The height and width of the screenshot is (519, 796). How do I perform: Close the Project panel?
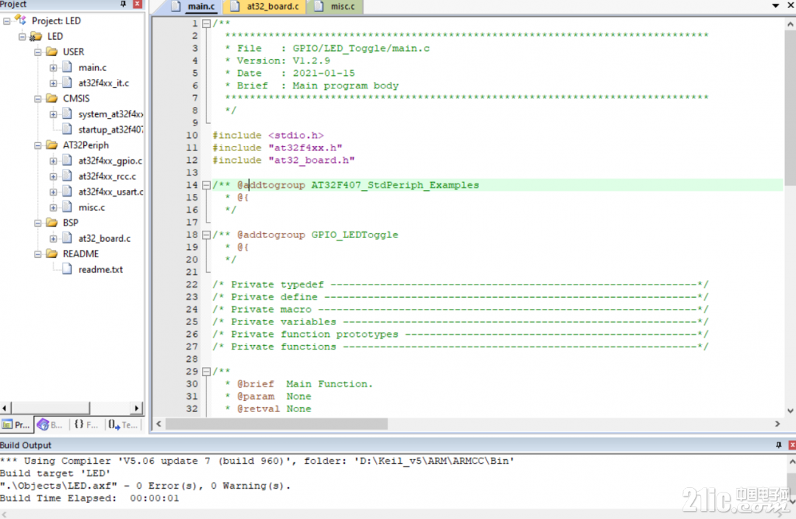point(137,4)
